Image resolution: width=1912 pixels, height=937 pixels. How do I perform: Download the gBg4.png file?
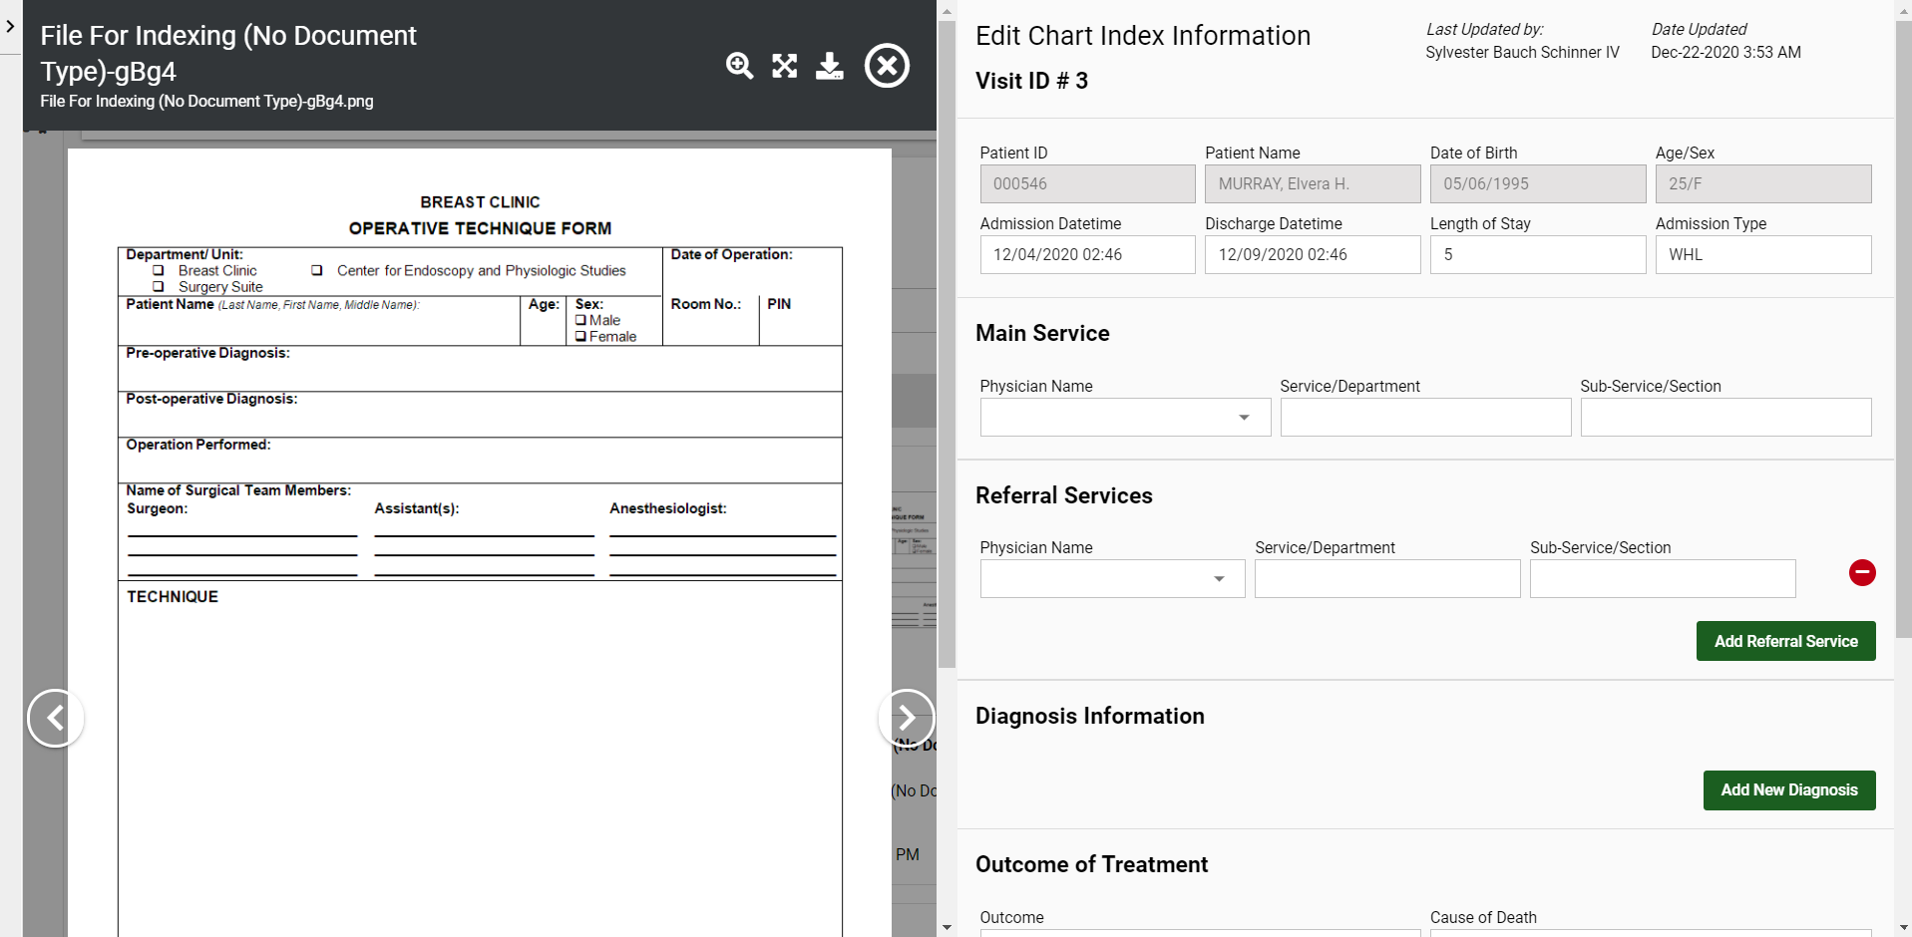(830, 66)
